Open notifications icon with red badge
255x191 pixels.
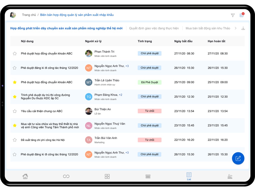click(242, 15)
